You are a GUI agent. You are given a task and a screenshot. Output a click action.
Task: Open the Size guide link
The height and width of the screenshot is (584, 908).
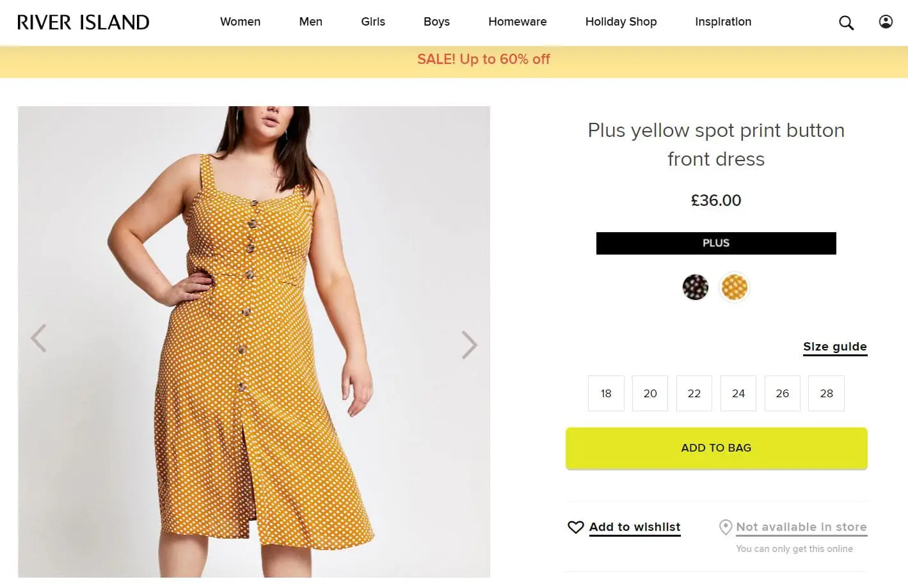tap(835, 347)
